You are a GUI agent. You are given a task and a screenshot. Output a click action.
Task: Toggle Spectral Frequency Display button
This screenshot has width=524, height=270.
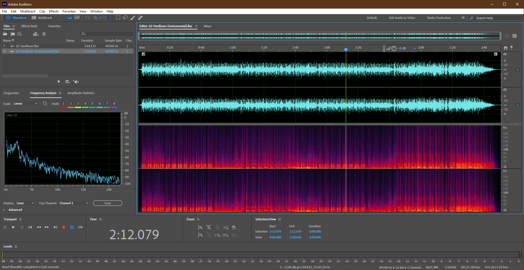pyautogui.click(x=70, y=17)
